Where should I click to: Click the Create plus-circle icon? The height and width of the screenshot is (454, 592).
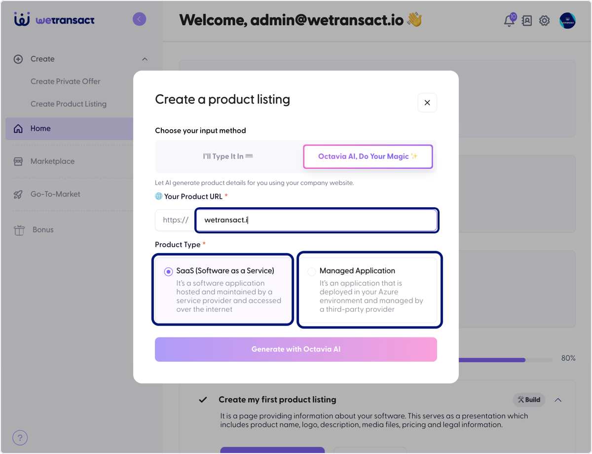pyautogui.click(x=18, y=59)
